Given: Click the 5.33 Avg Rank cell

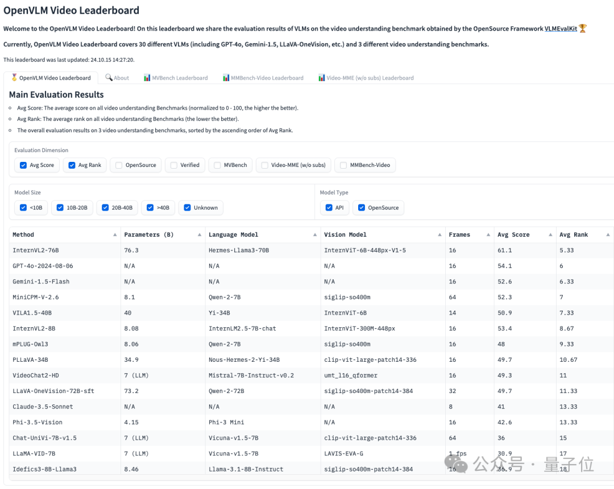Looking at the screenshot, I should 585,250.
